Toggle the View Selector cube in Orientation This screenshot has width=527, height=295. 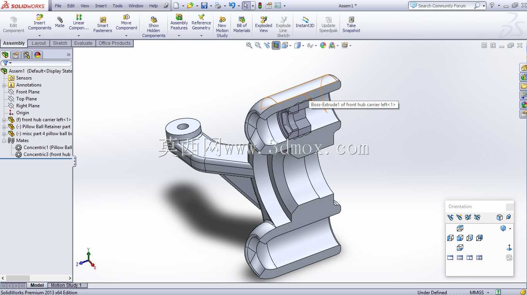pos(500,217)
